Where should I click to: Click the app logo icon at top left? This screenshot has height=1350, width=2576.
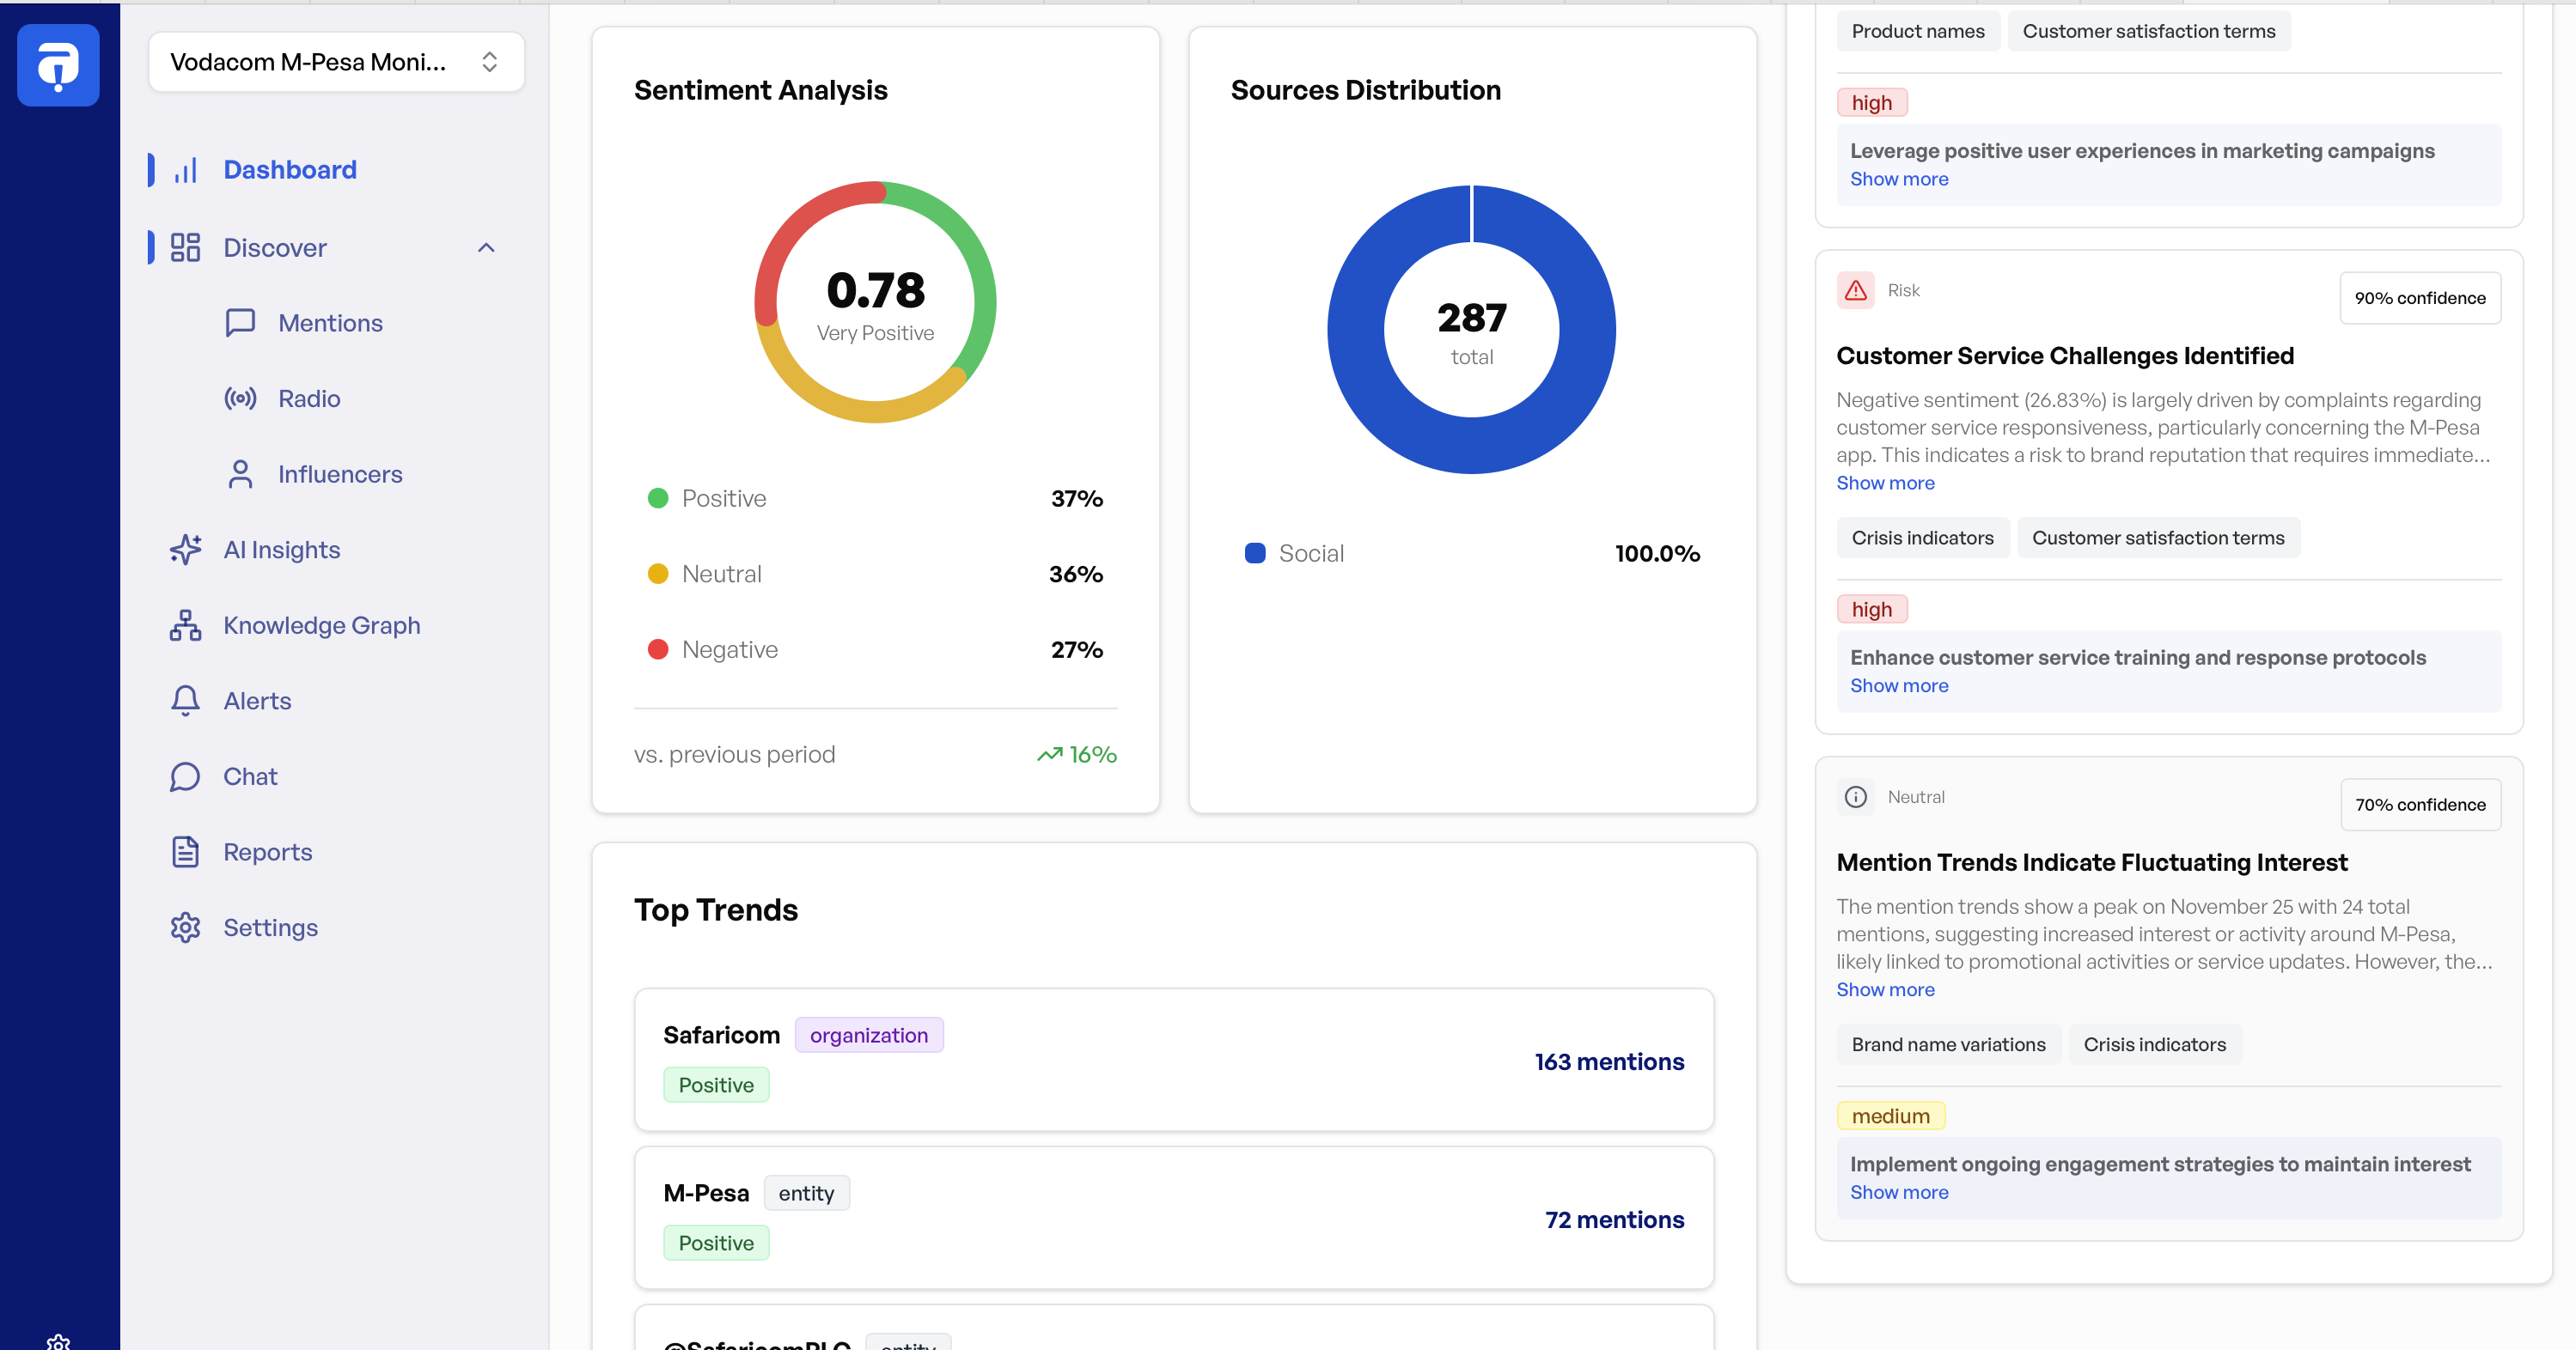click(58, 65)
